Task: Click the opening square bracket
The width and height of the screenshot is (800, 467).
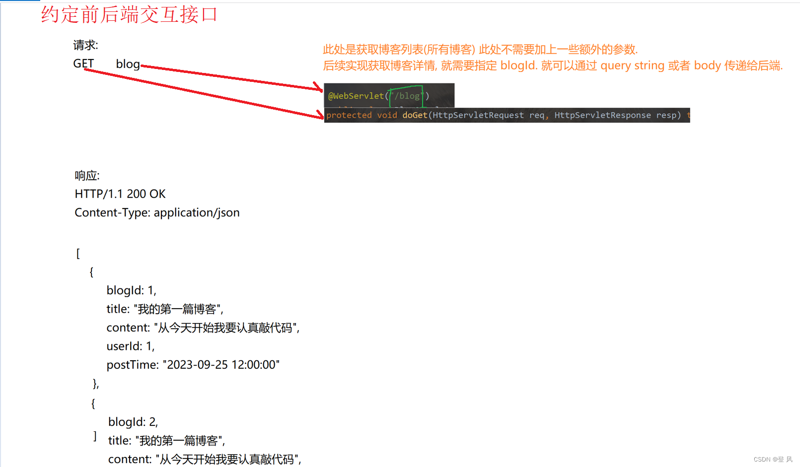Action: pos(78,254)
